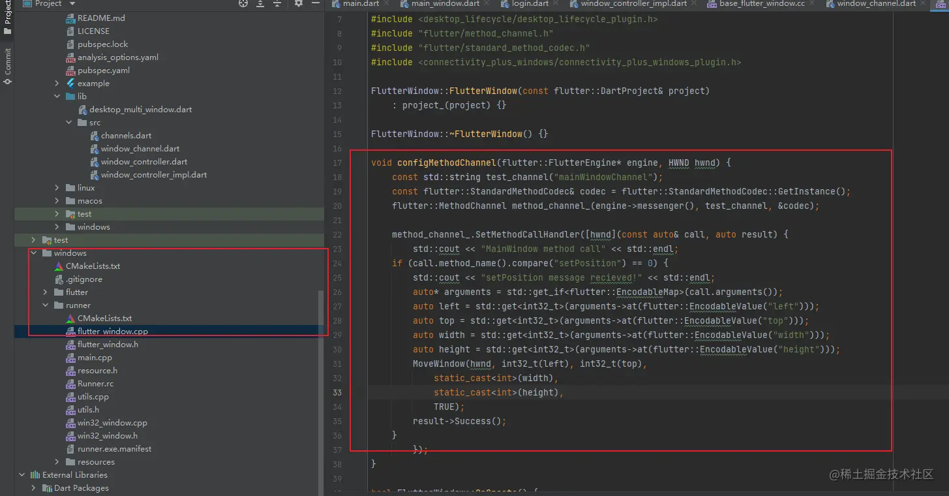Select analysis_options.yaml file
Screen dimensions: 949x496
(117, 57)
